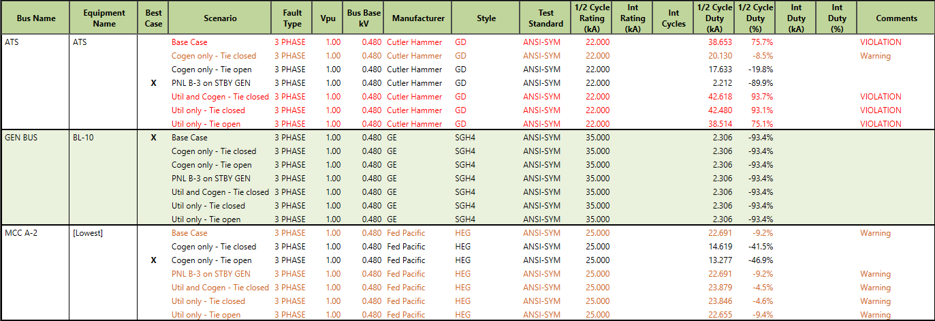Image resolution: width=935 pixels, height=321 pixels.
Task: Click ATS scenario 'Util and Cogen - Tie closed'
Action: [x=220, y=97]
